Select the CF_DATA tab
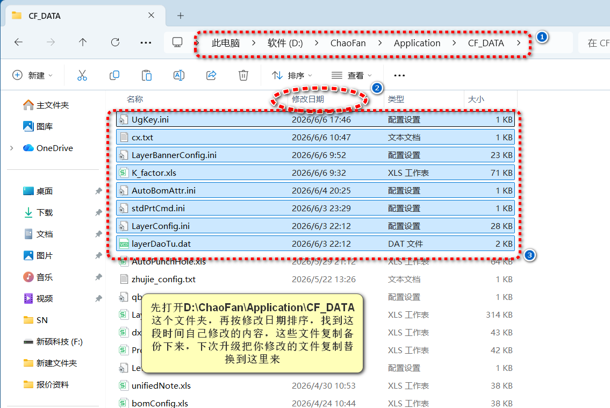610x408 pixels. (x=85, y=16)
